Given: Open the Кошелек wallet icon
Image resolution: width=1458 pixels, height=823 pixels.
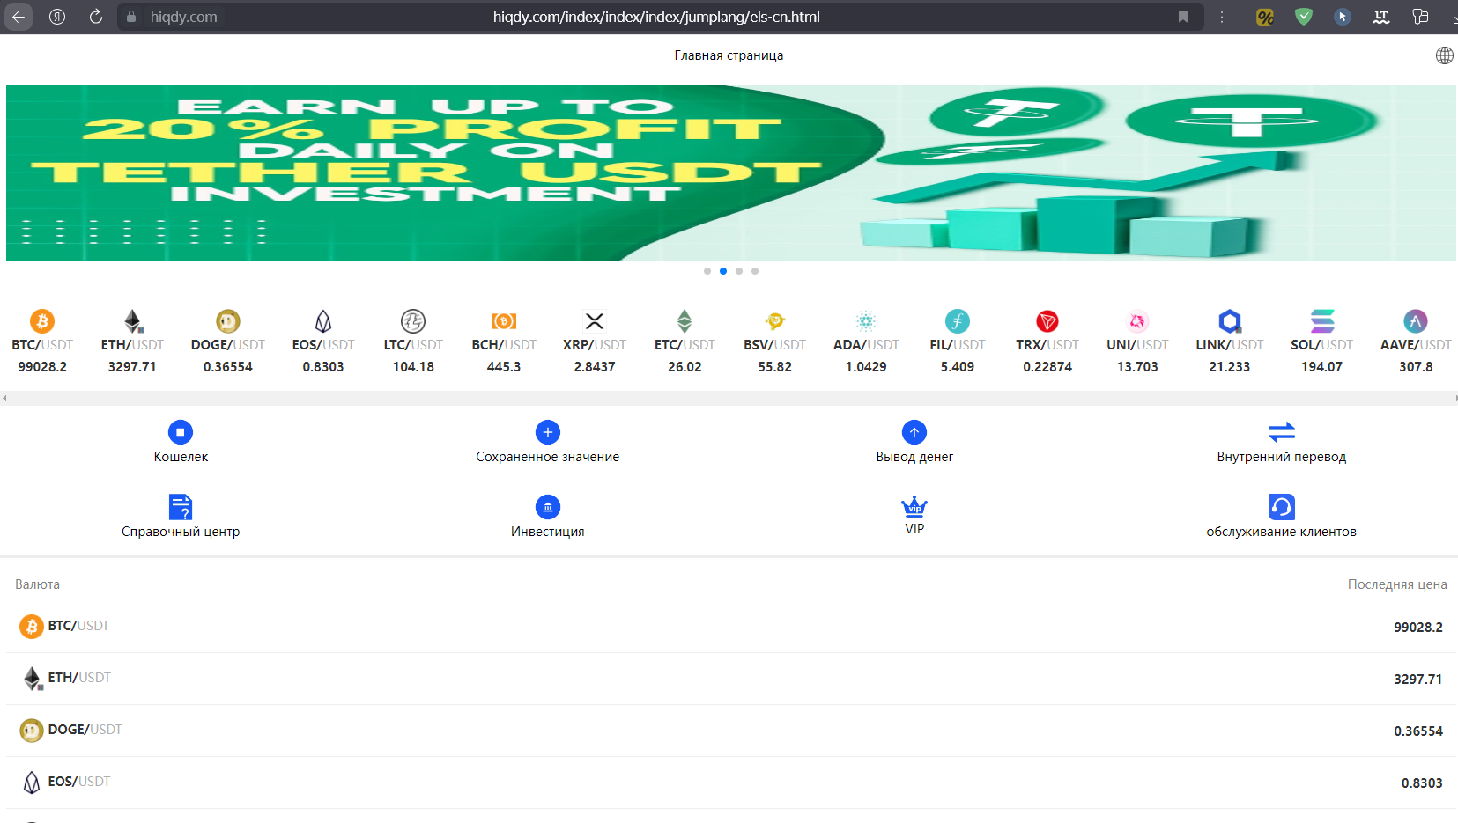Looking at the screenshot, I should click(181, 432).
